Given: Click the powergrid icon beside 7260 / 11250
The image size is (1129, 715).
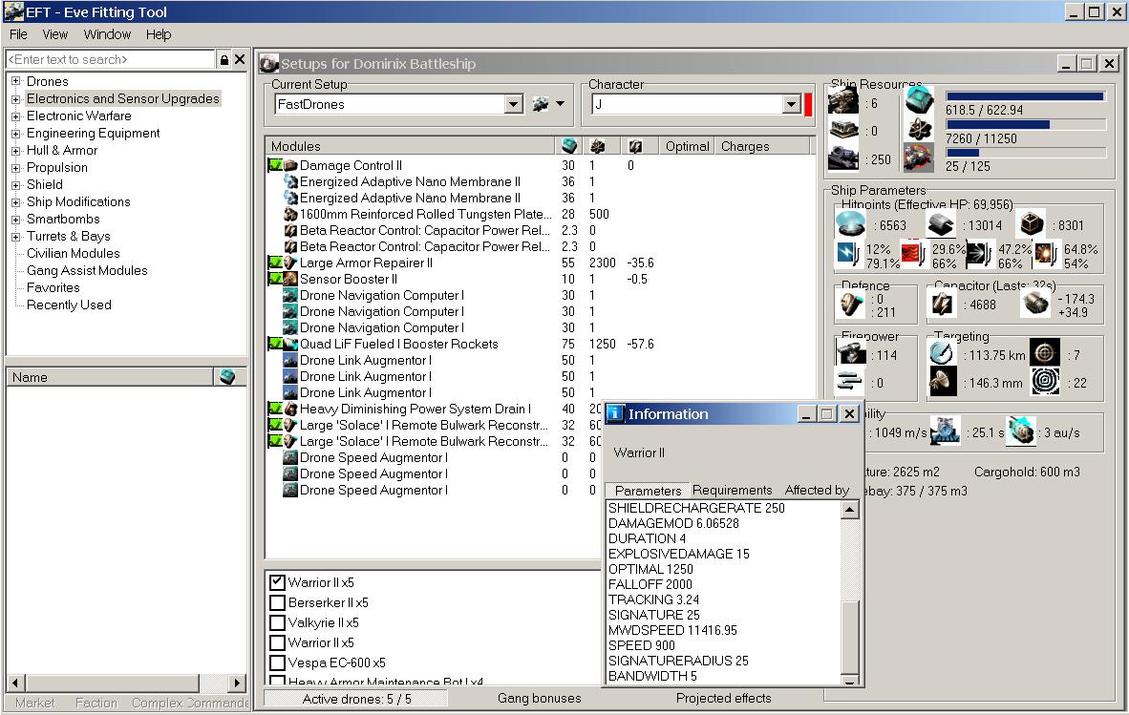Looking at the screenshot, I should [x=919, y=130].
